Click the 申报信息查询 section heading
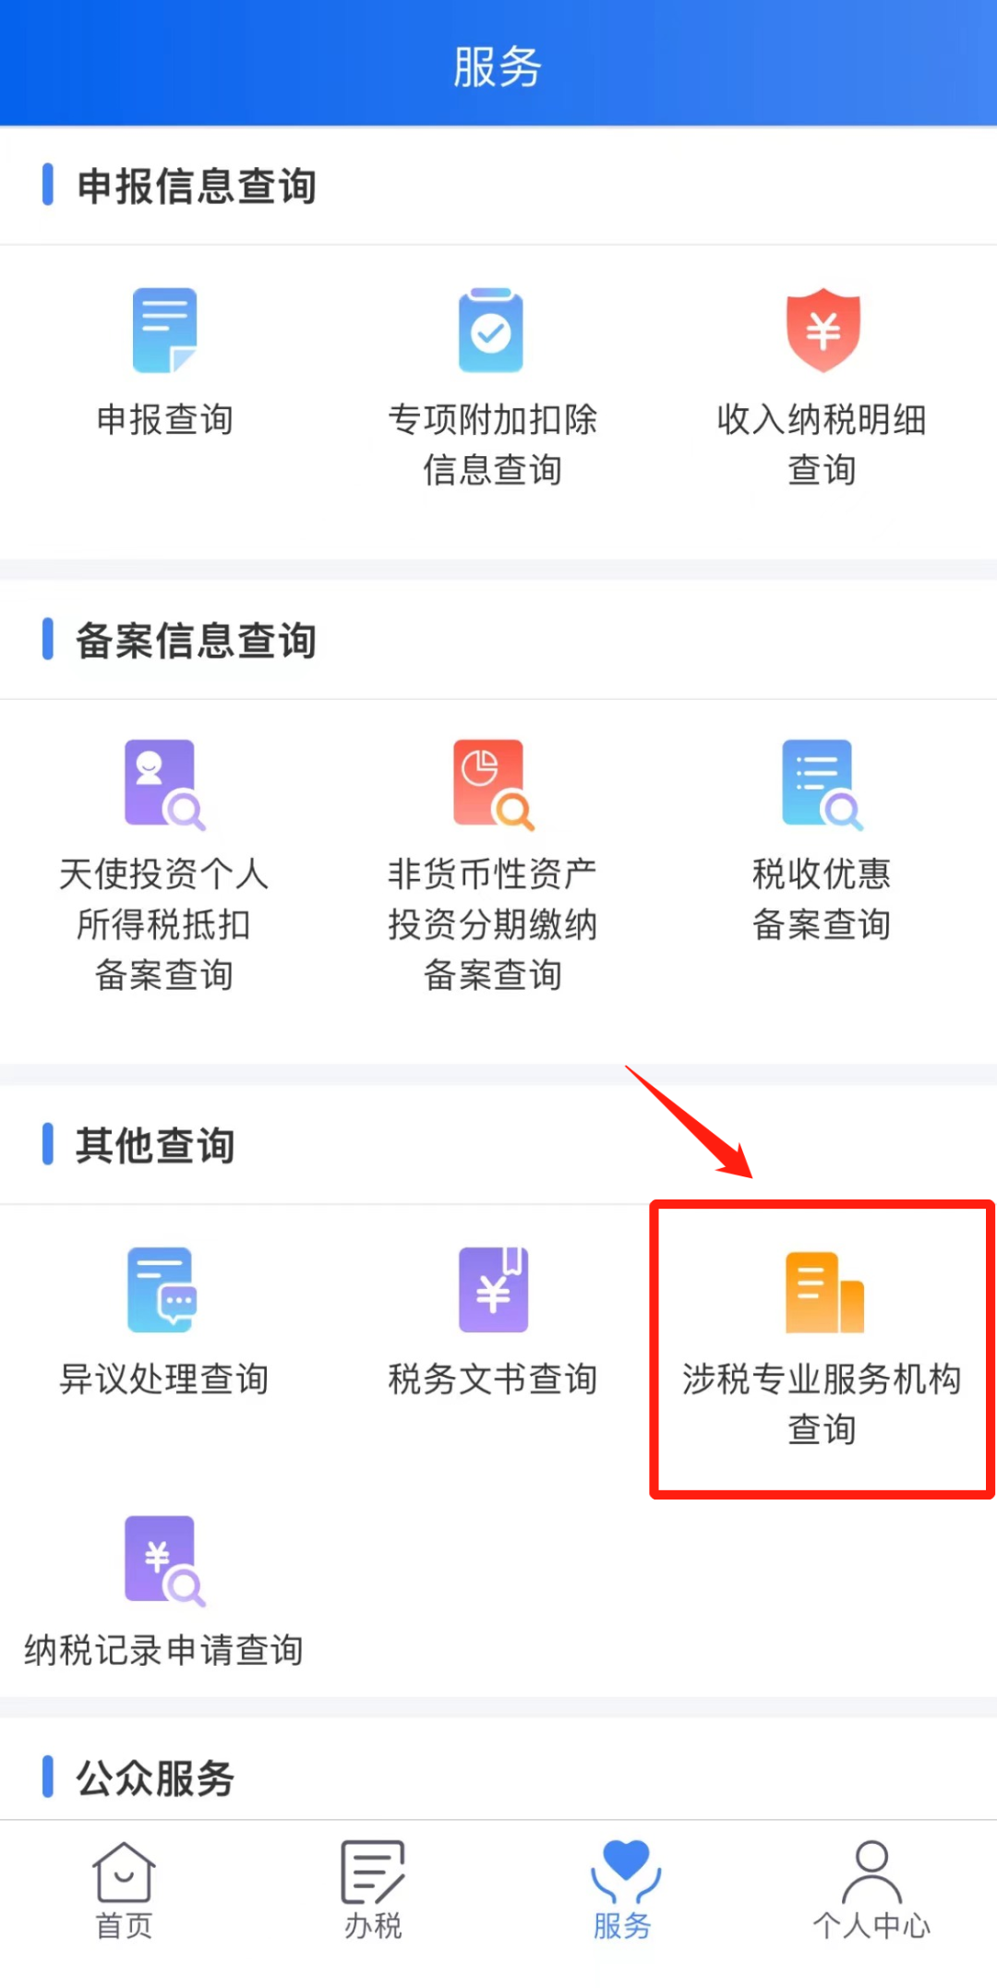This screenshot has width=997, height=1988. (197, 186)
